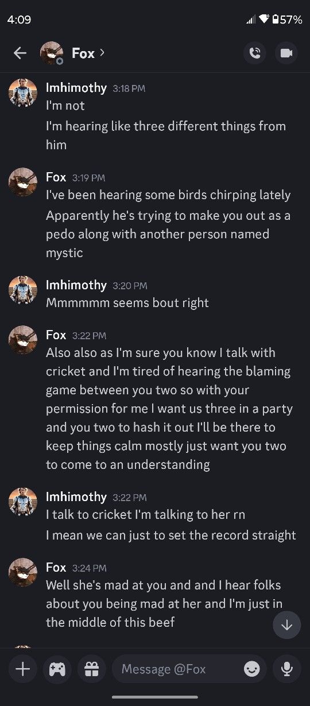310x706 pixels.
Task: Tap the microphone voice message button
Action: click(x=286, y=669)
